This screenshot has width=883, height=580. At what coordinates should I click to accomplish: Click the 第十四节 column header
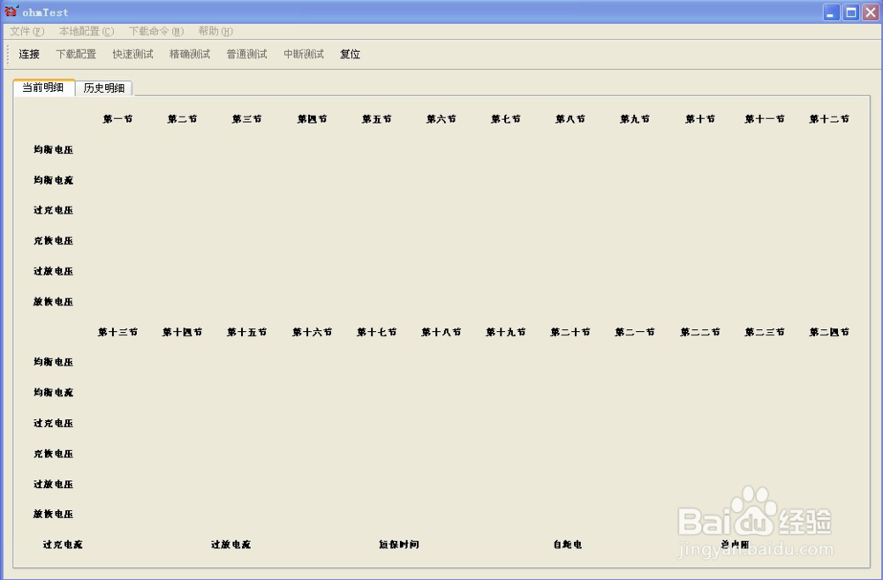point(183,332)
